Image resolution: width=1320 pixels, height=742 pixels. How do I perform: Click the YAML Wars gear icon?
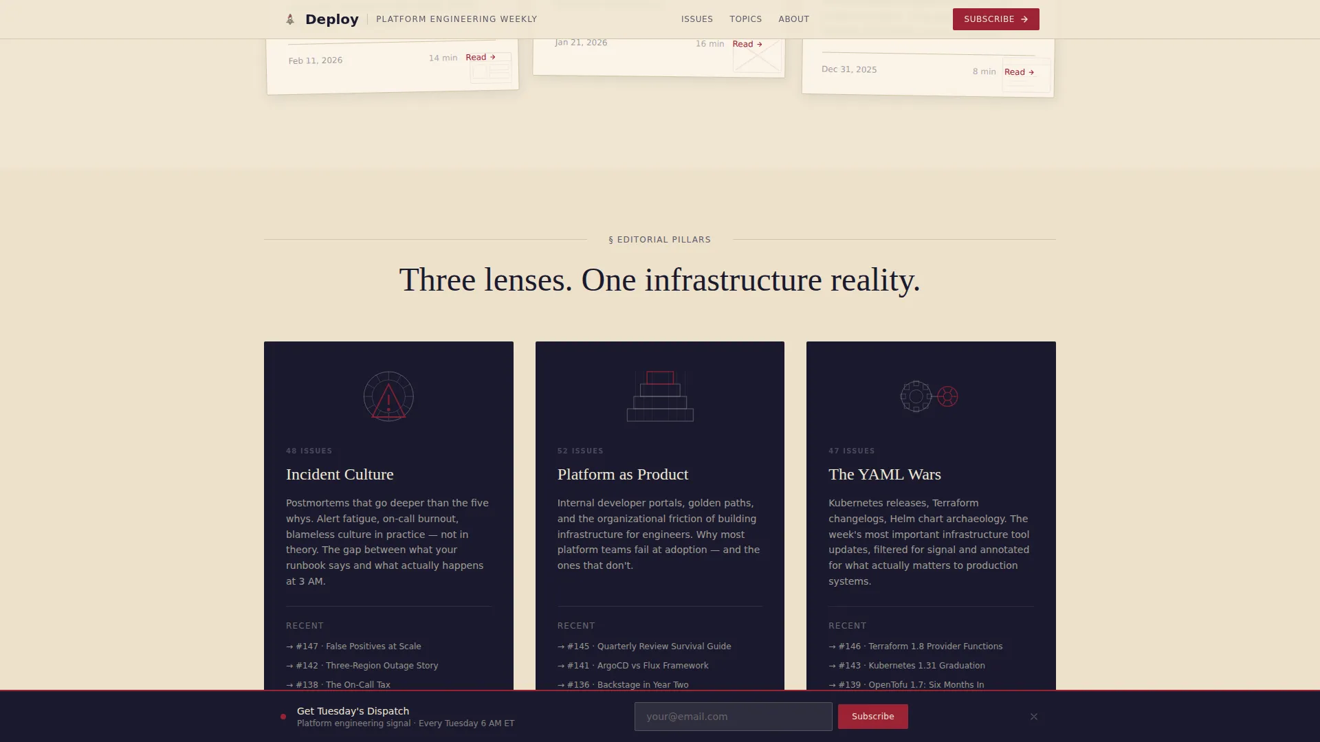click(x=929, y=396)
